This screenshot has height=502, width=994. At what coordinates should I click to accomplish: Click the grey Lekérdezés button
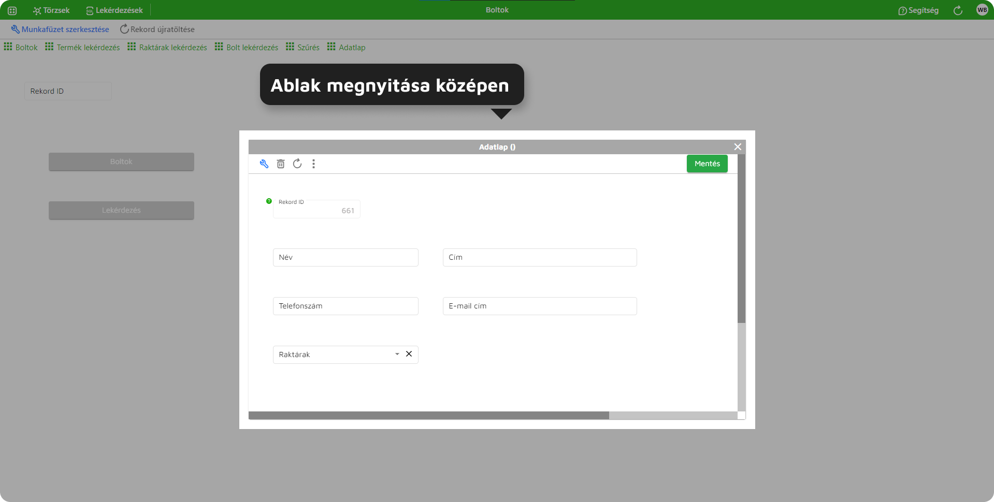(x=121, y=210)
